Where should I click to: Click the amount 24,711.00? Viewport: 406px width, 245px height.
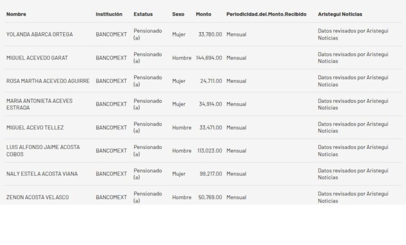211,81
